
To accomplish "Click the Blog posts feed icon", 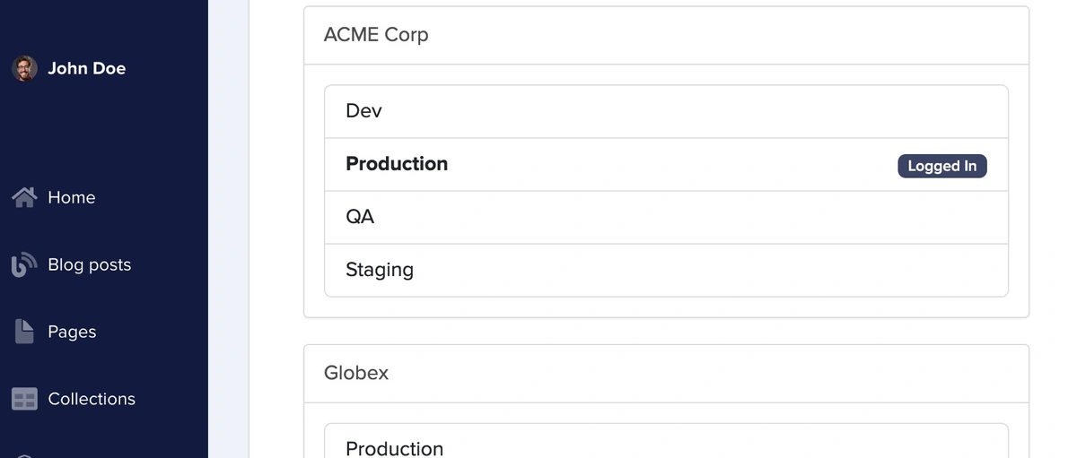I will tap(24, 264).
